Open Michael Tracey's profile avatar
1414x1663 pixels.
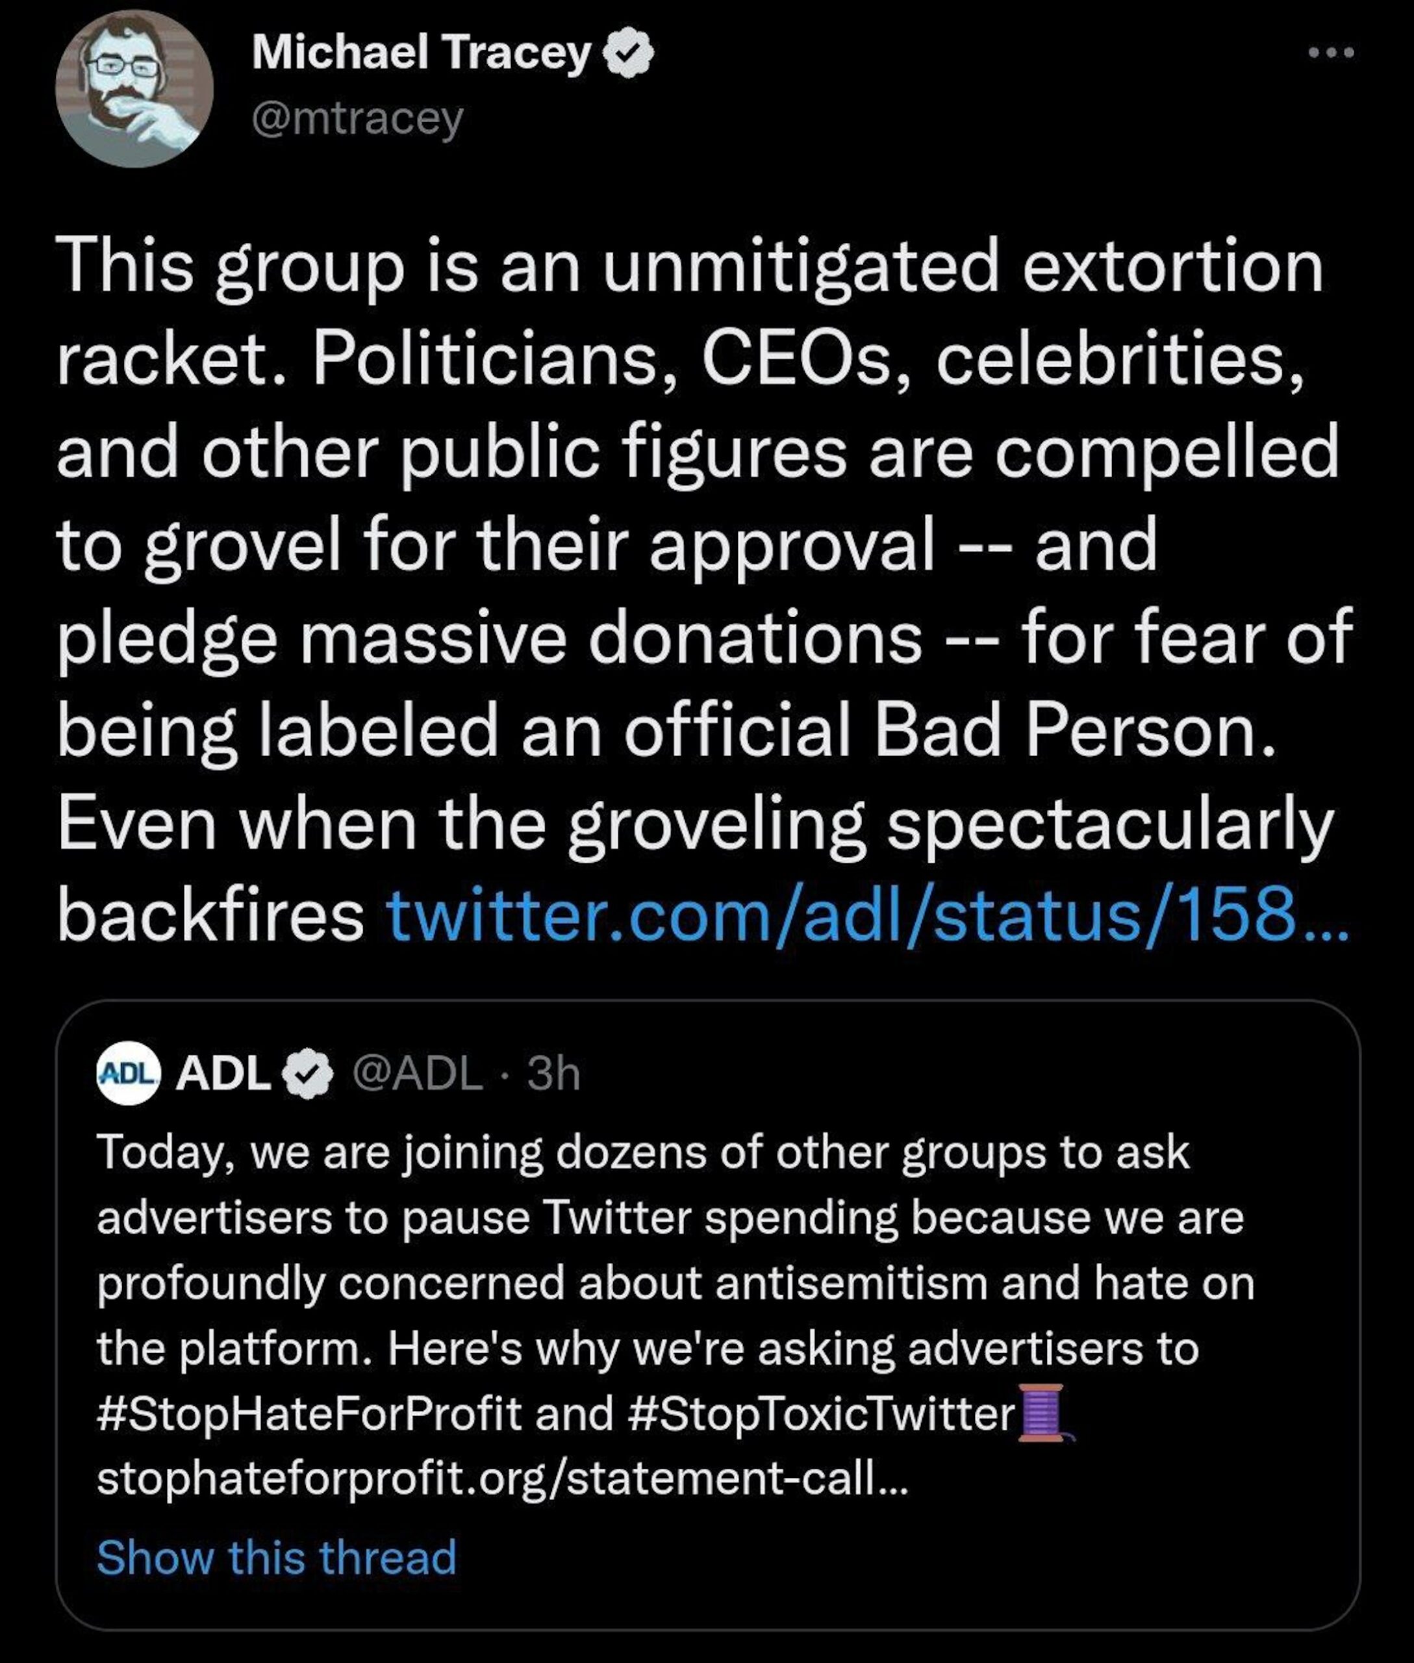coord(134,89)
